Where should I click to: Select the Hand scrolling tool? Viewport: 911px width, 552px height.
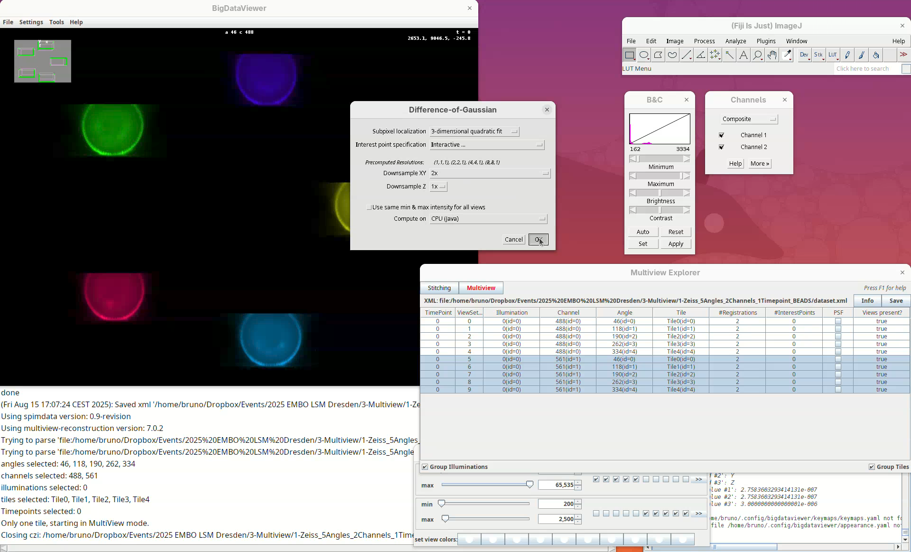(772, 55)
